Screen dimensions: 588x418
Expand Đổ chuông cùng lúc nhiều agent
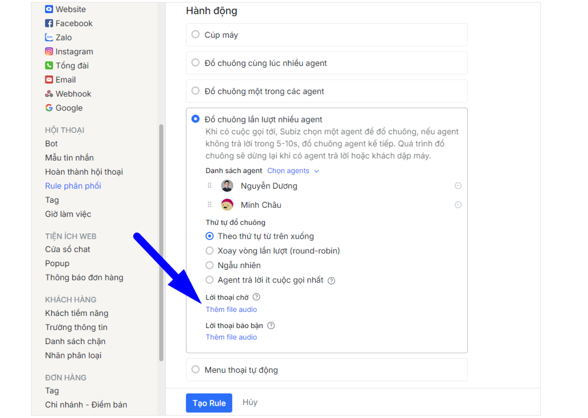[x=196, y=63]
